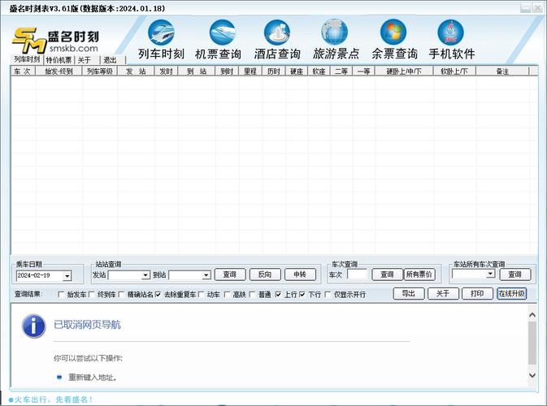547x406 pixels.
Task: Uncheck the 去除重复车 checkbox
Action: click(x=158, y=295)
